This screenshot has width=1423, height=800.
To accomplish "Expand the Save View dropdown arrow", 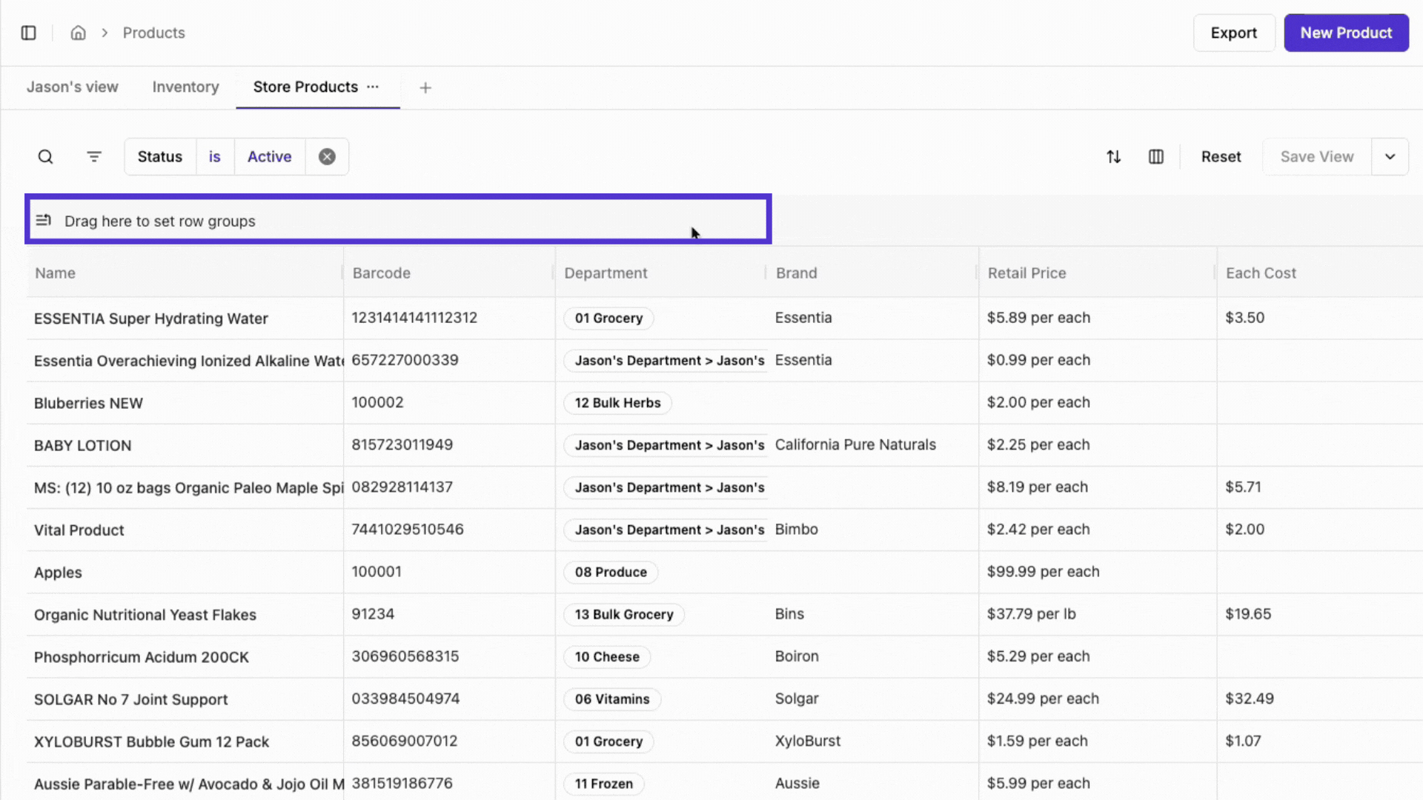I will coord(1390,156).
